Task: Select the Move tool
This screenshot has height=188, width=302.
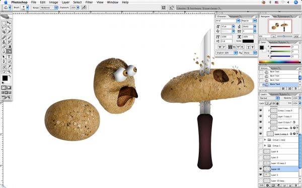Action: point(9,23)
